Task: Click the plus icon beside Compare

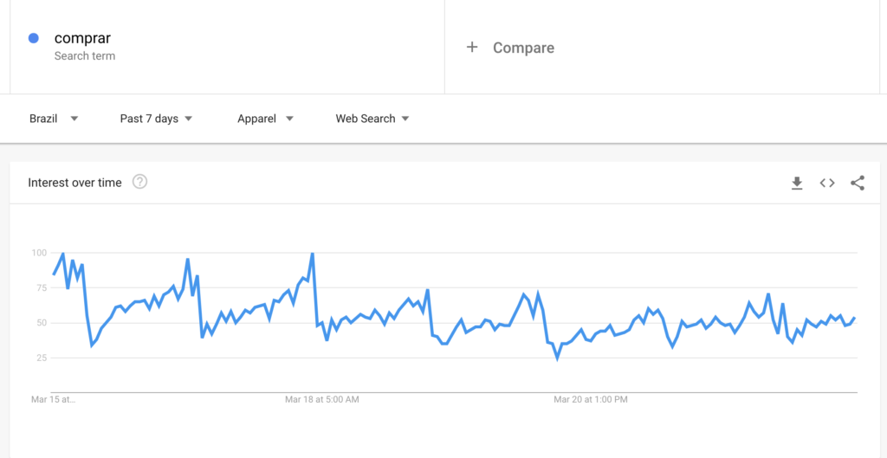Action: coord(472,47)
